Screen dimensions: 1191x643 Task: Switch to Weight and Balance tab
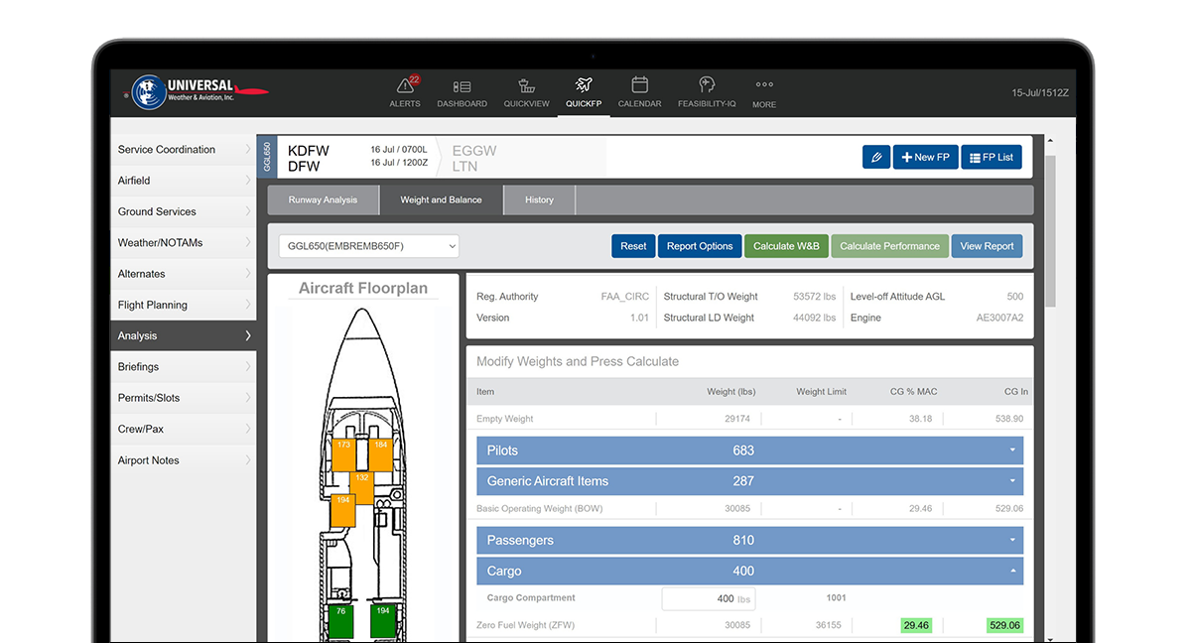pos(442,199)
